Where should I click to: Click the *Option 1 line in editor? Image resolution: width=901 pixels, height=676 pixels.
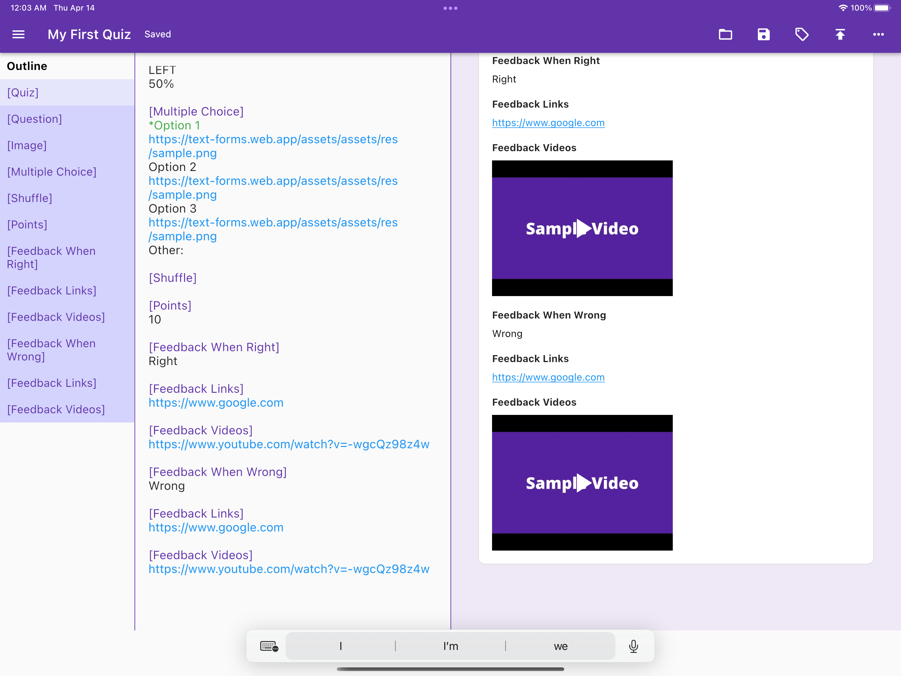[174, 125]
